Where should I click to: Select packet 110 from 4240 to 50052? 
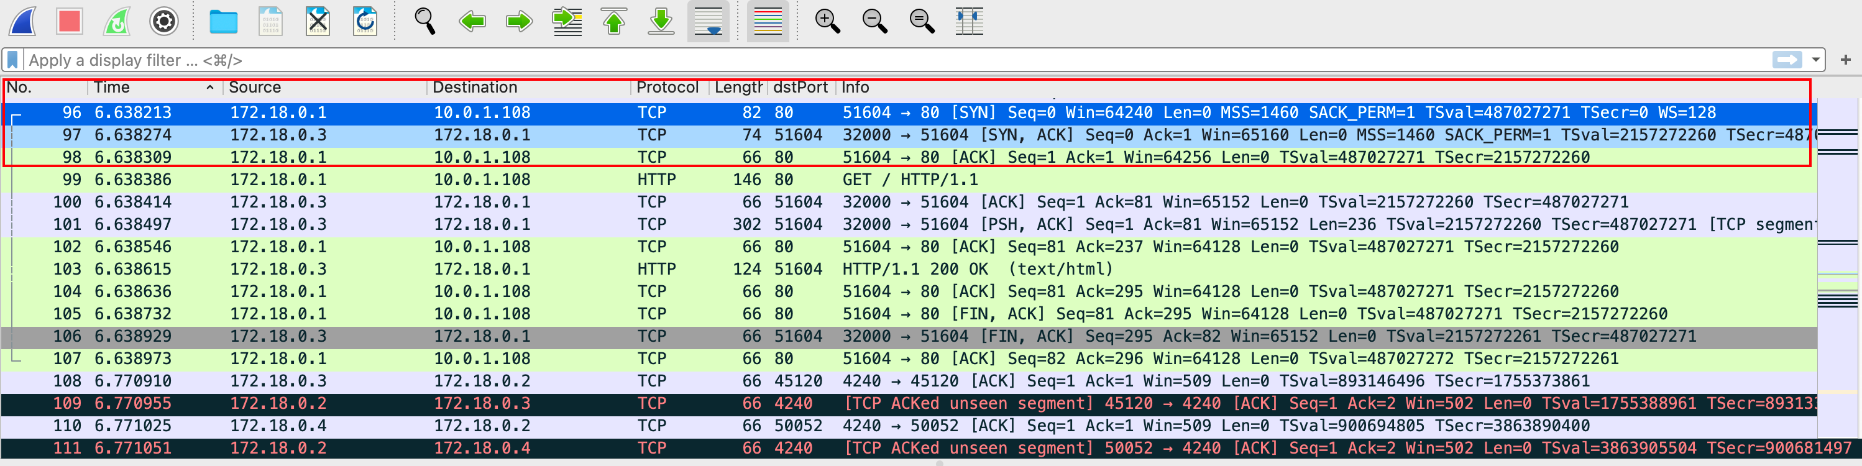[909, 426]
